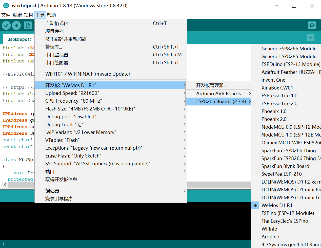Expand the 编程器 submenu
Image resolution: width=321 pixels, height=248 pixels.
[111, 191]
